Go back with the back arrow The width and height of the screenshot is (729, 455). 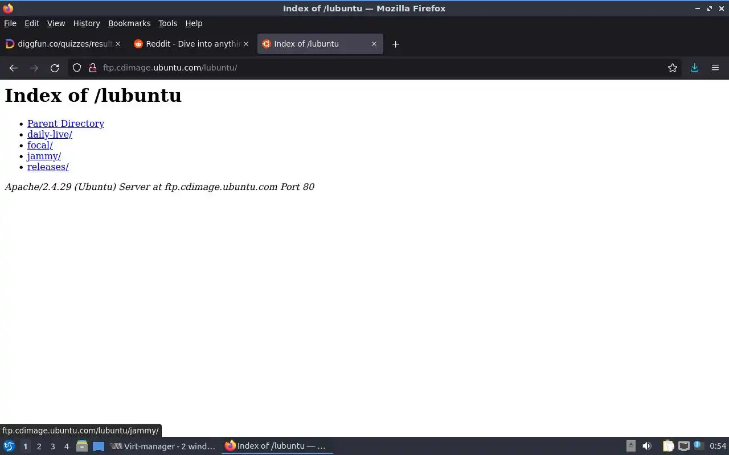coord(14,68)
